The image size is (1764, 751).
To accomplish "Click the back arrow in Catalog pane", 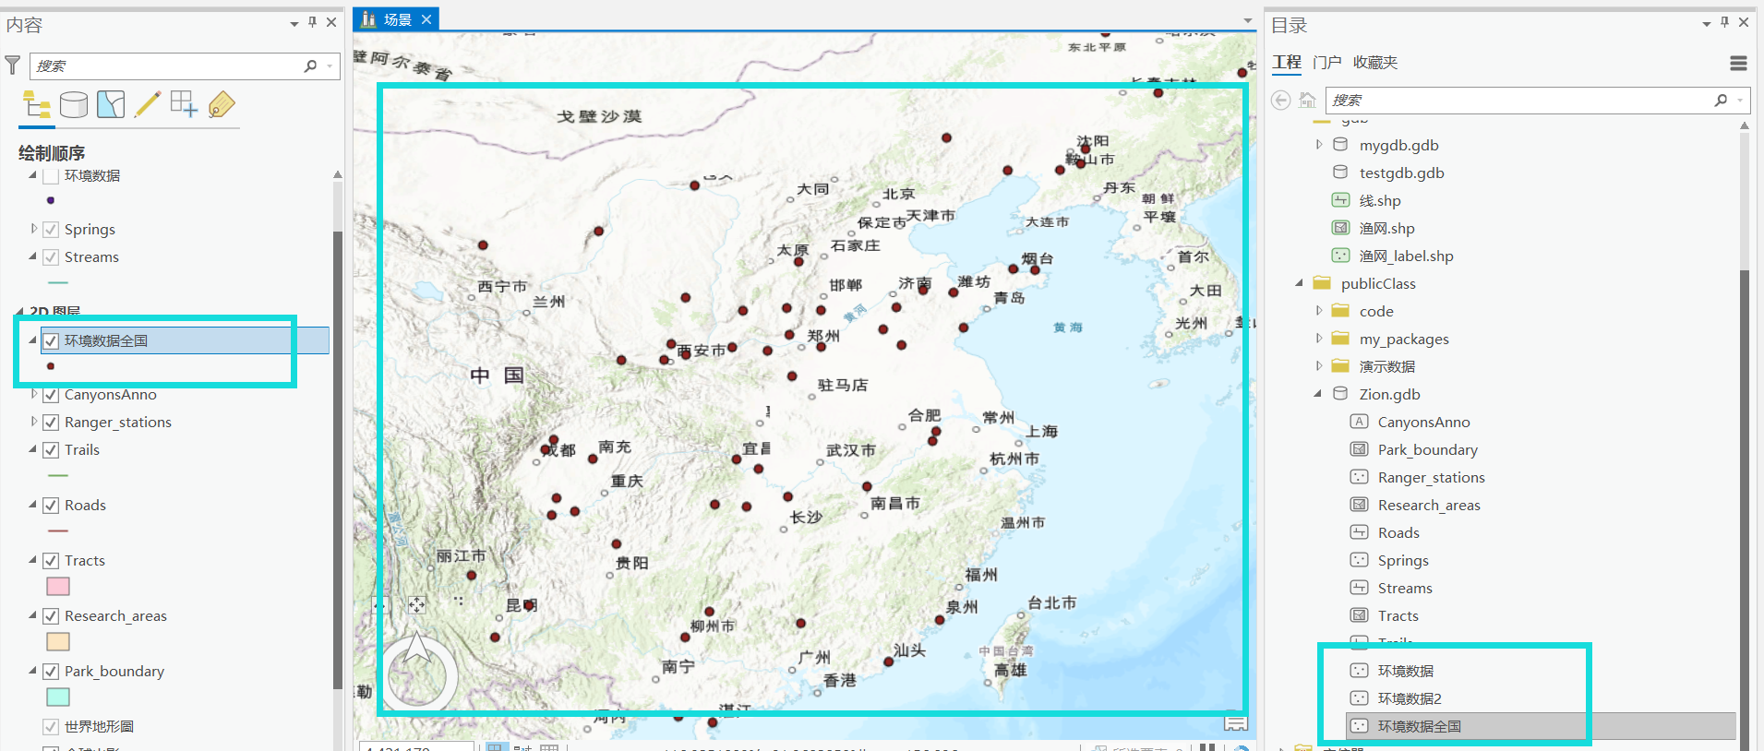I will [x=1281, y=100].
